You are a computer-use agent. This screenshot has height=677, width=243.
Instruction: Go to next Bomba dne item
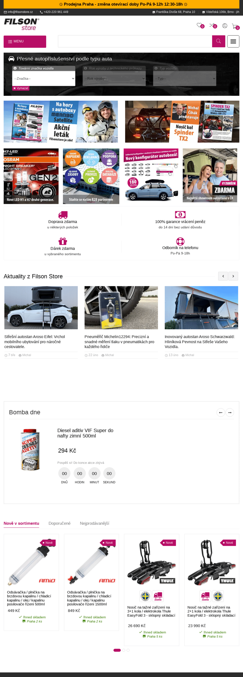pos(230,412)
